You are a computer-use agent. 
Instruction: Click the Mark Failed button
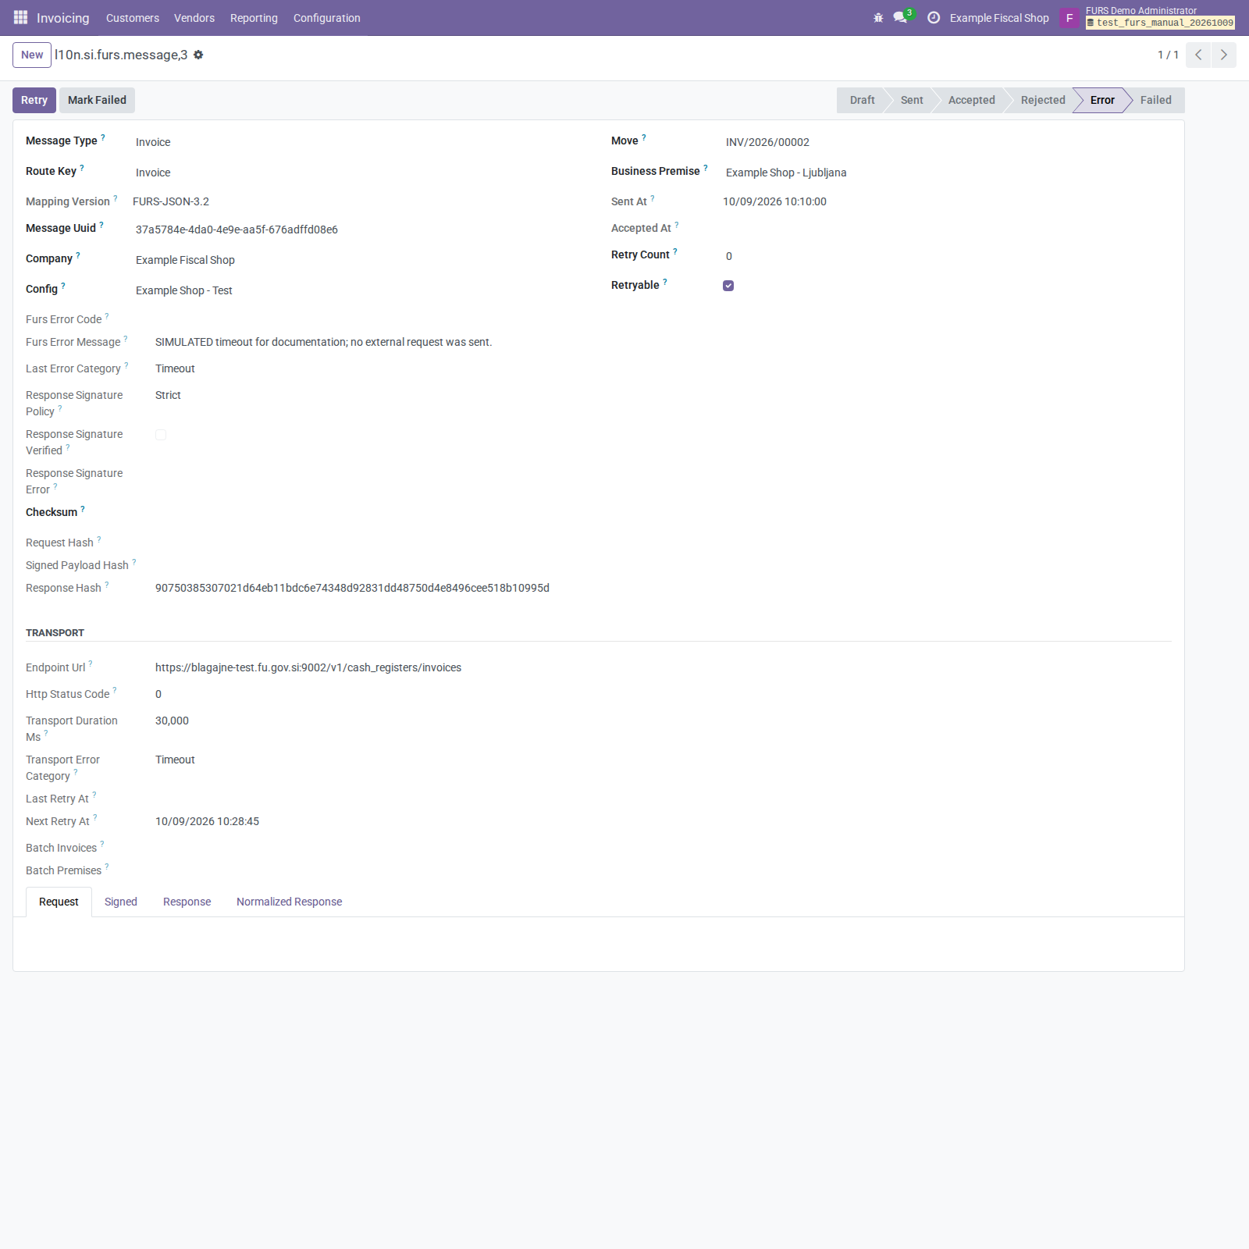click(97, 100)
